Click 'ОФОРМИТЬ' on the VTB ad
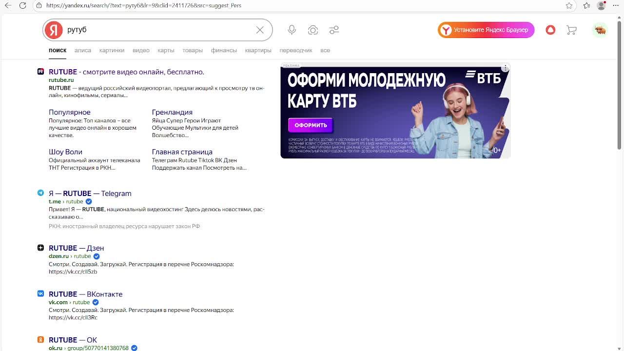 (311, 125)
